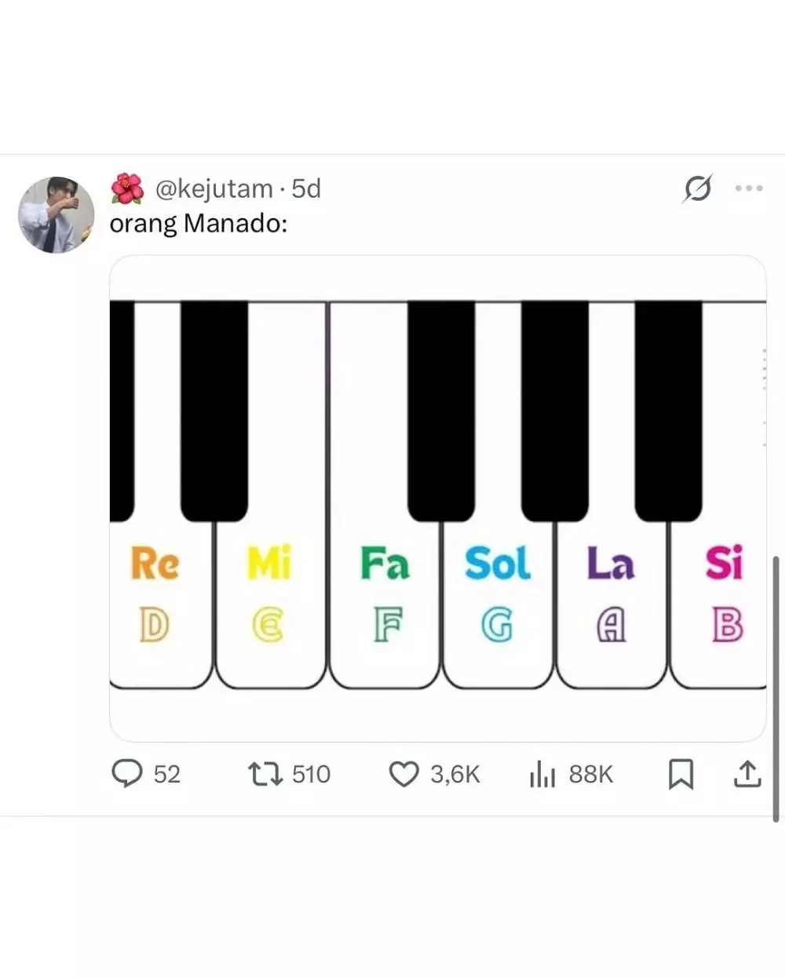785x978 pixels.
Task: Click the Grok circle-slash icon
Action: coord(697,188)
